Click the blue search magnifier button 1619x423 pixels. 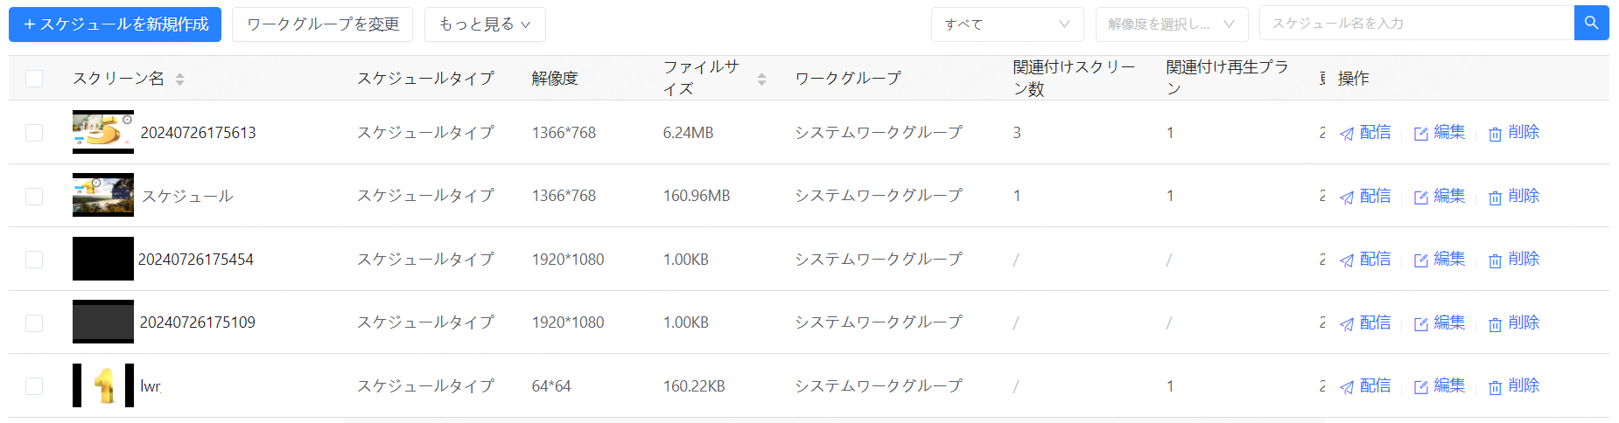pos(1591,24)
